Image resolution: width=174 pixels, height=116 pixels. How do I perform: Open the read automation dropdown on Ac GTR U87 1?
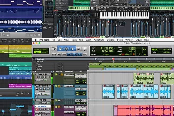[x=46, y=94]
